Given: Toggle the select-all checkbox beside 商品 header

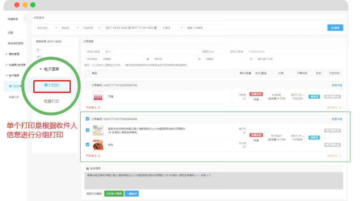Looking at the screenshot, I should point(88,73).
